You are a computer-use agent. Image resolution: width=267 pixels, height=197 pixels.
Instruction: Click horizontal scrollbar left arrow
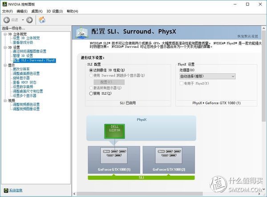(74, 194)
